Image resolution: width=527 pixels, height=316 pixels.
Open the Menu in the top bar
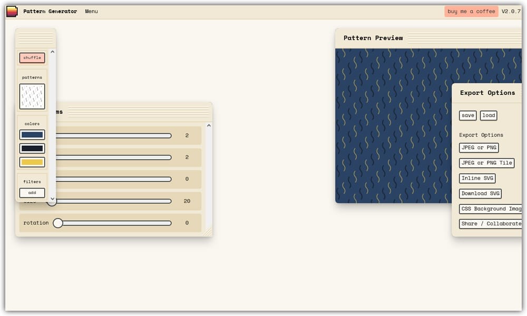91,11
